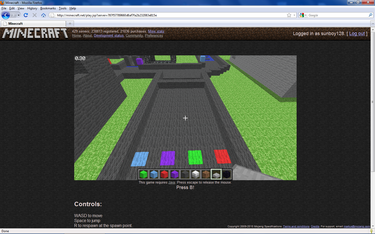Open the Edit menu
This screenshot has height=234, width=375.
12,8
